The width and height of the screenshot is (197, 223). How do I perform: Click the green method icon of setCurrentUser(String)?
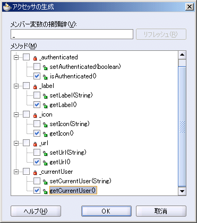coord(45,182)
